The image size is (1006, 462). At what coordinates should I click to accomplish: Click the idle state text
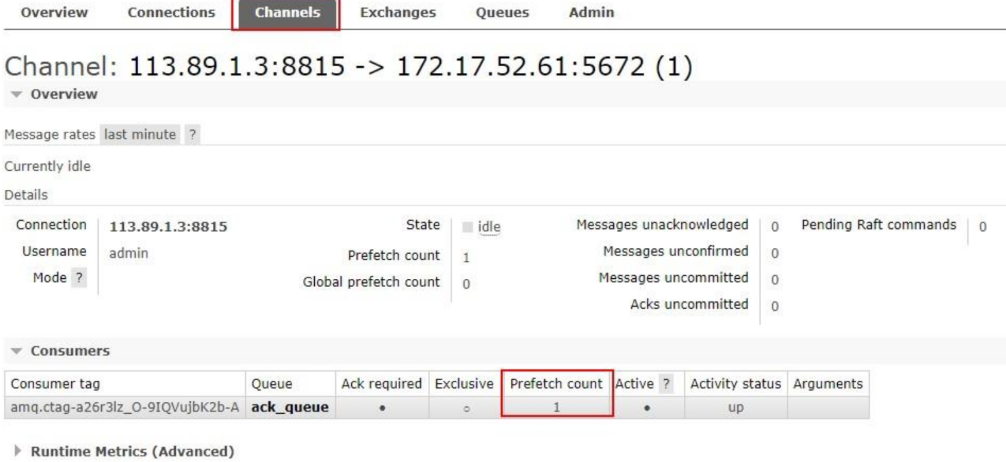click(x=489, y=227)
